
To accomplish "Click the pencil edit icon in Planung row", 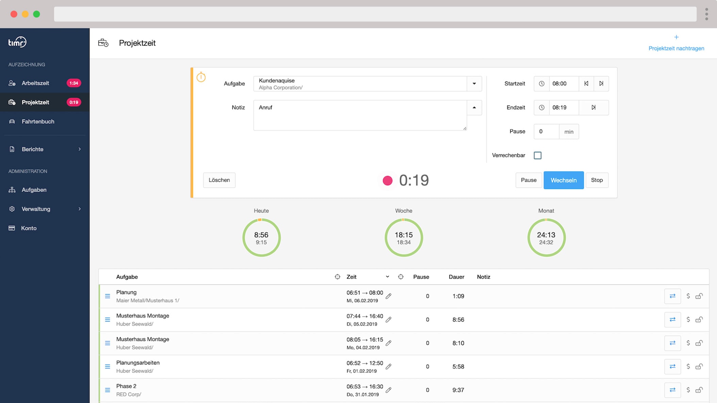I will (388, 296).
